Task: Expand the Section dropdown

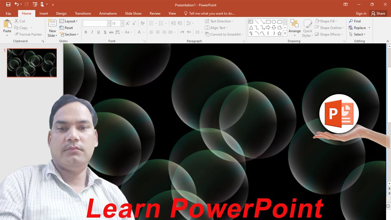Action: pyautogui.click(x=69, y=35)
